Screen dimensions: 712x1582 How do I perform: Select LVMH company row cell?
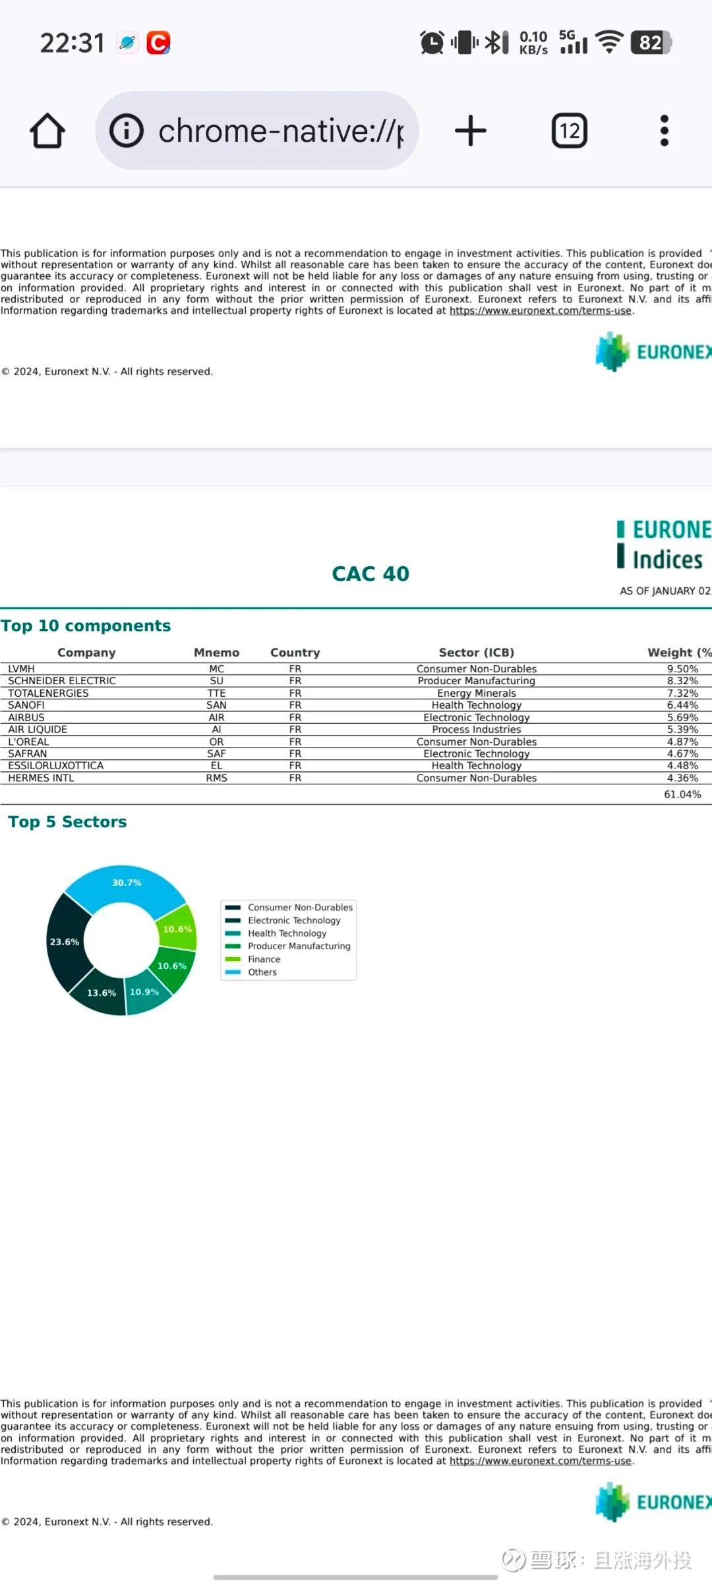coord(21,668)
